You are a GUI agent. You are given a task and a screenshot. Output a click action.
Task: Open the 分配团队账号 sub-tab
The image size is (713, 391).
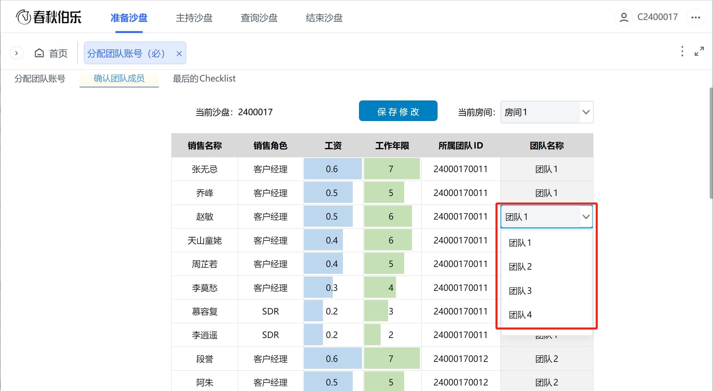coord(40,79)
